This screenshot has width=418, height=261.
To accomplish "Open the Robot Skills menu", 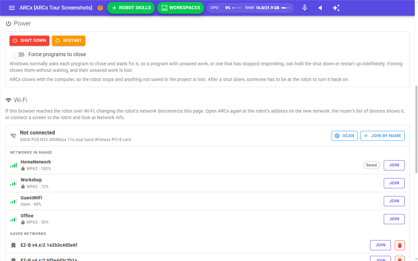I will coord(131,8).
